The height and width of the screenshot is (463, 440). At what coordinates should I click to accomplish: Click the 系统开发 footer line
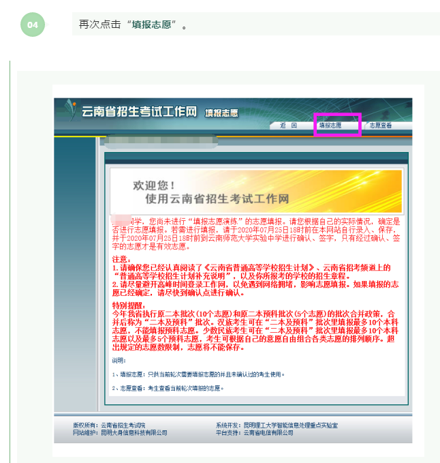(277, 425)
